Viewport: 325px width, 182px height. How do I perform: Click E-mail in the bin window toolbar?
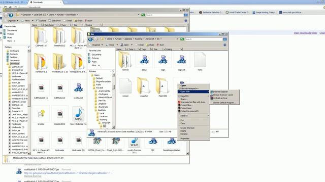click(140, 45)
